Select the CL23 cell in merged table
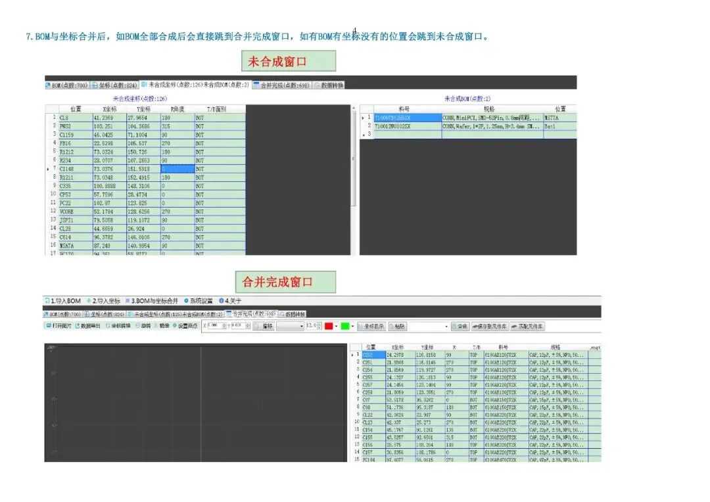 (x=373, y=422)
